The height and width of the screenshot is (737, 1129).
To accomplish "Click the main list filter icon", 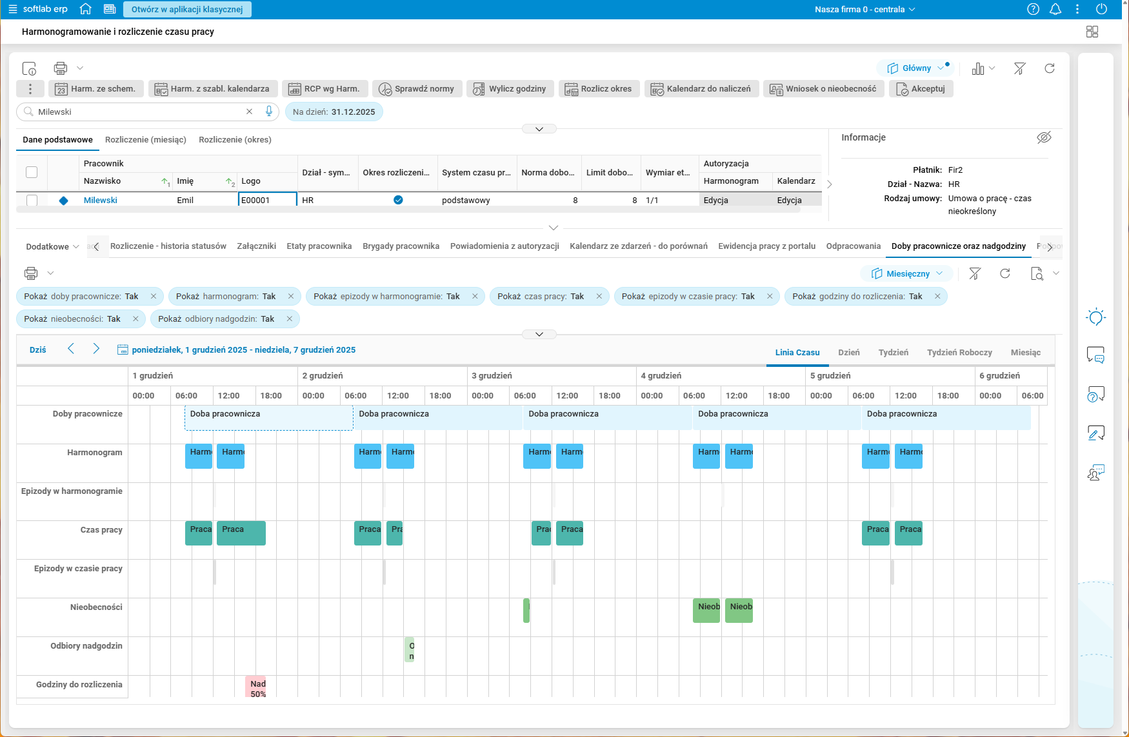I will [x=1019, y=68].
